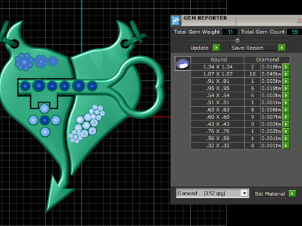The height and width of the screenshot is (226, 302).
Task: Click the Set Material button label
Action: (270, 194)
